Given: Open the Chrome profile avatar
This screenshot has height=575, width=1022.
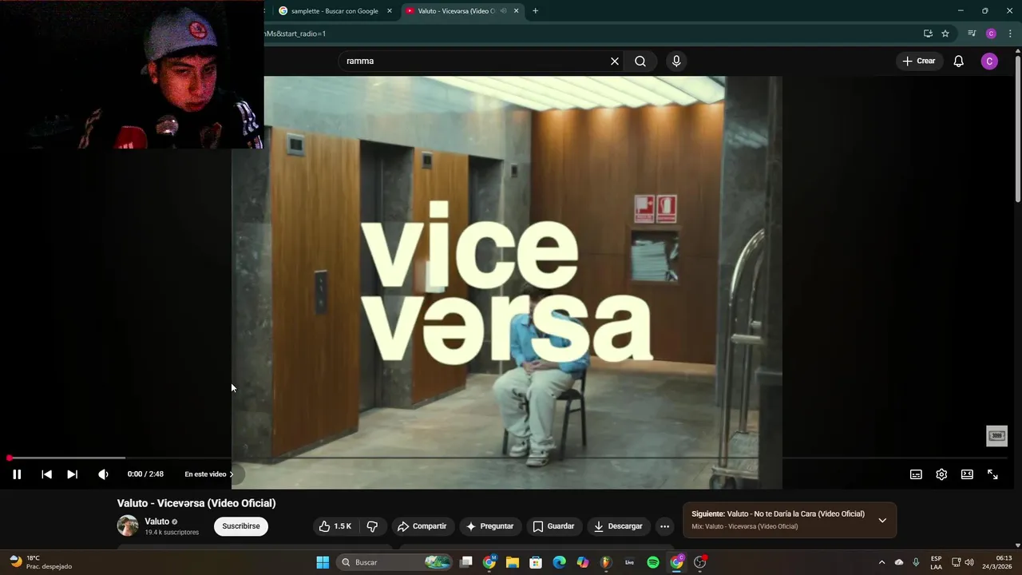Looking at the screenshot, I should tap(991, 34).
